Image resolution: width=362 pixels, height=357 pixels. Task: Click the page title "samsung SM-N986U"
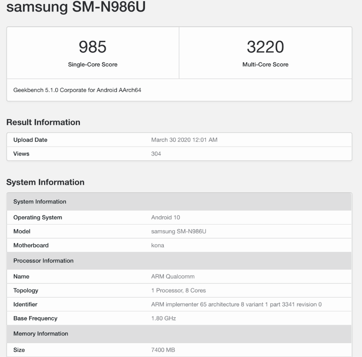click(x=76, y=6)
